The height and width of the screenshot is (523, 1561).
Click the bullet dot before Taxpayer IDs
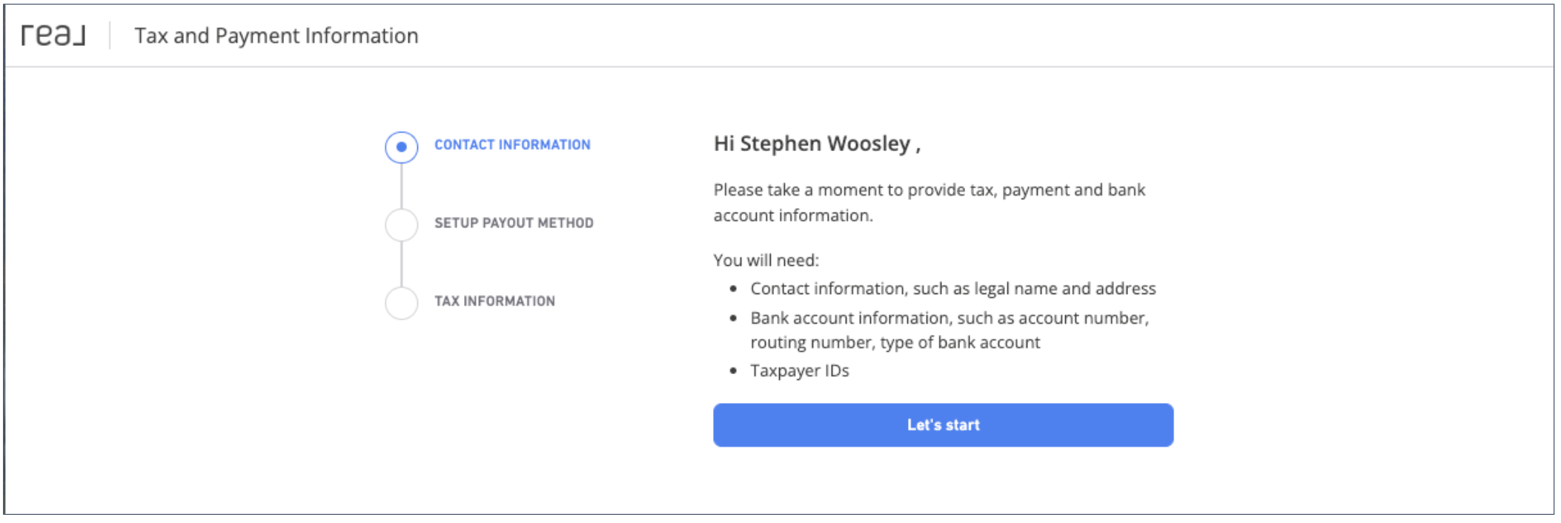pyautogui.click(x=733, y=371)
